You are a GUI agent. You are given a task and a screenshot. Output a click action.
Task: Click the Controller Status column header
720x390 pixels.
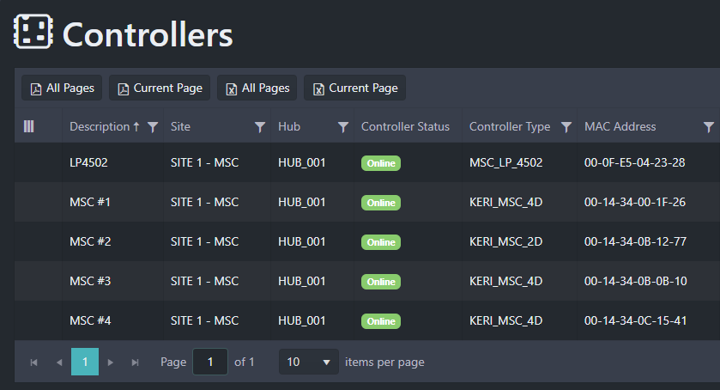point(405,127)
